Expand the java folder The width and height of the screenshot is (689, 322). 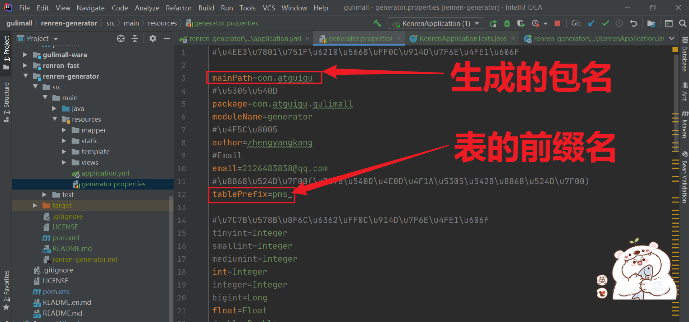pos(54,108)
